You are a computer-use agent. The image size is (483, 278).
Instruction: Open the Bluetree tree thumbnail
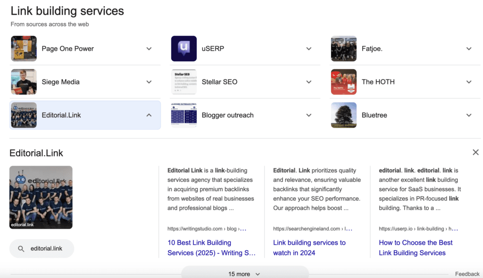[344, 115]
